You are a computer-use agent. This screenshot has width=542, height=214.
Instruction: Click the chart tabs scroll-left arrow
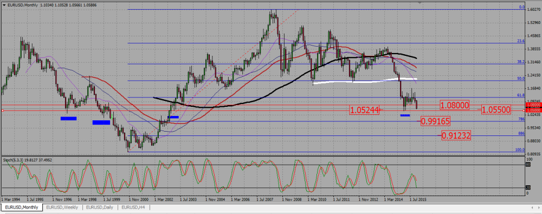[532, 207]
